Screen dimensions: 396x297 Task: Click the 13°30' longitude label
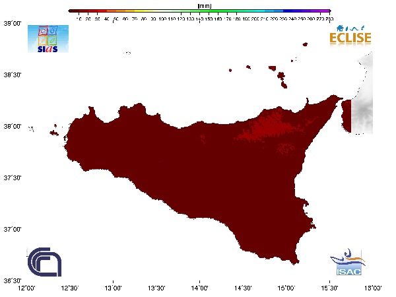[156, 288]
